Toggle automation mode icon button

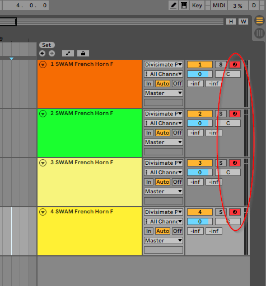[68, 54]
